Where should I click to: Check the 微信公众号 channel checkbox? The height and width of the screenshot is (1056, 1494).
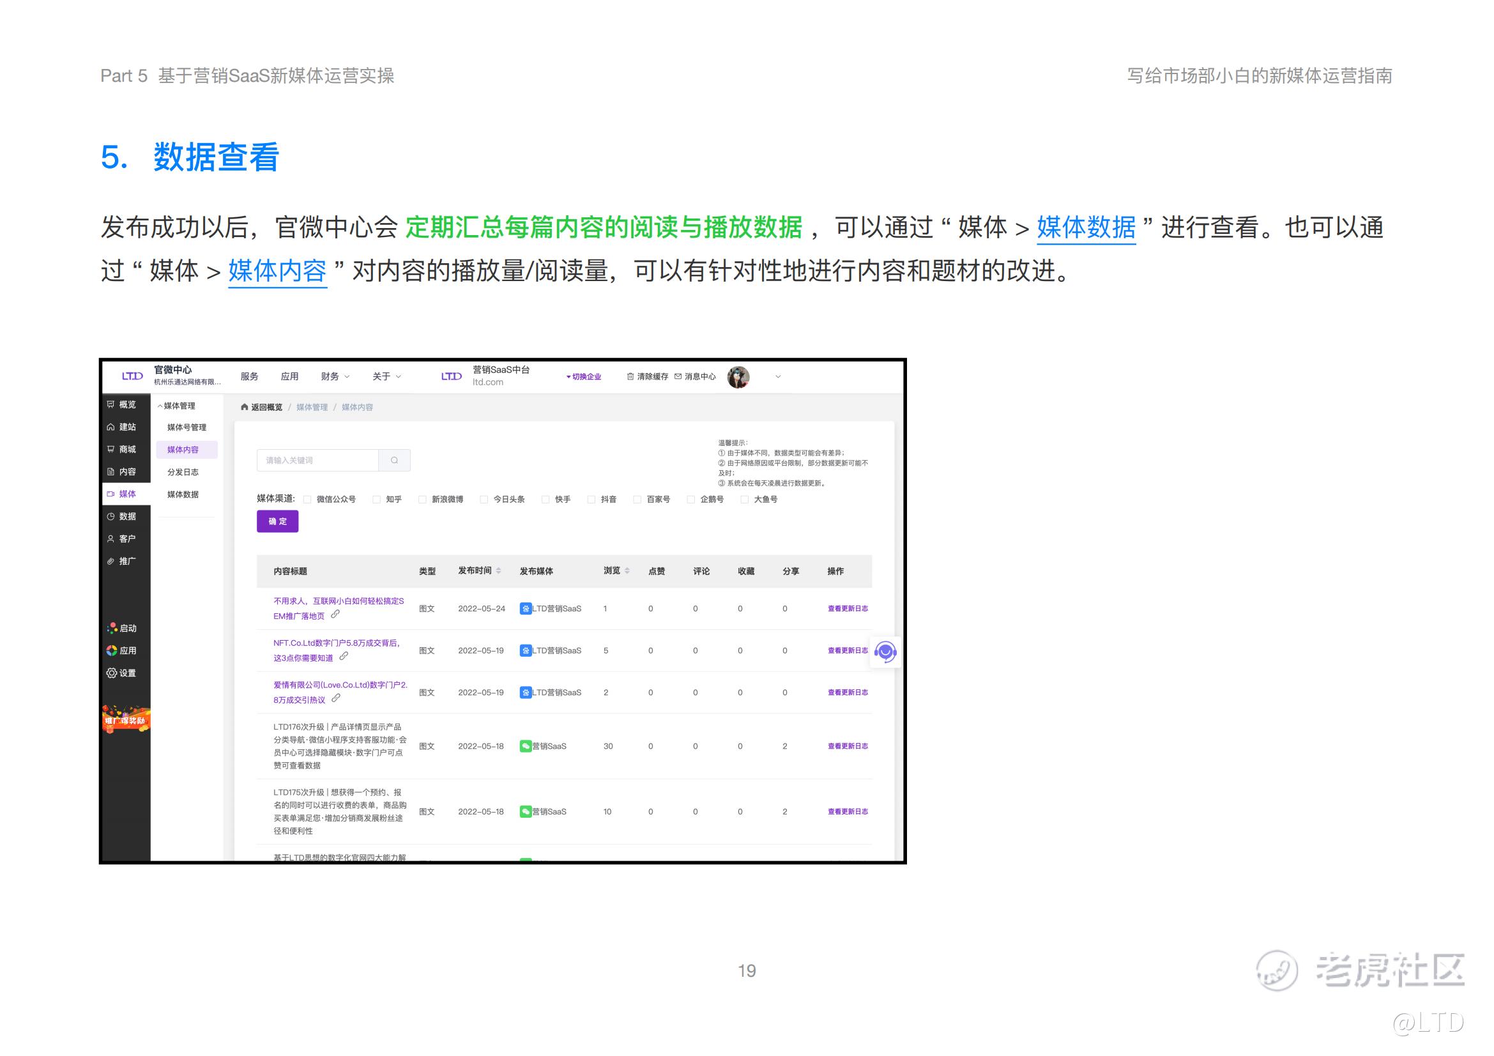point(307,499)
